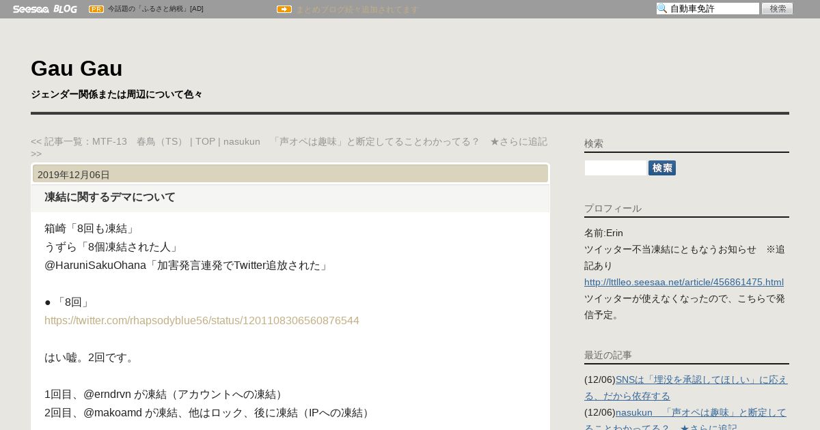The height and width of the screenshot is (430, 820).
Task: Select the line はい嘘。2回です。
Action: pyautogui.click(x=91, y=358)
